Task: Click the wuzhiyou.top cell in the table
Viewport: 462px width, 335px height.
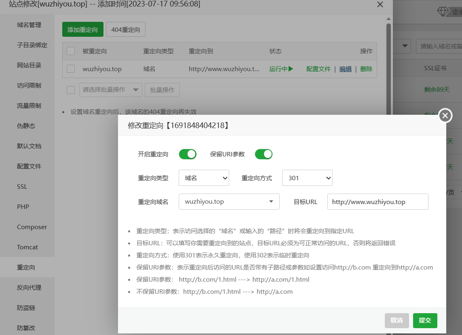Action: pos(102,69)
